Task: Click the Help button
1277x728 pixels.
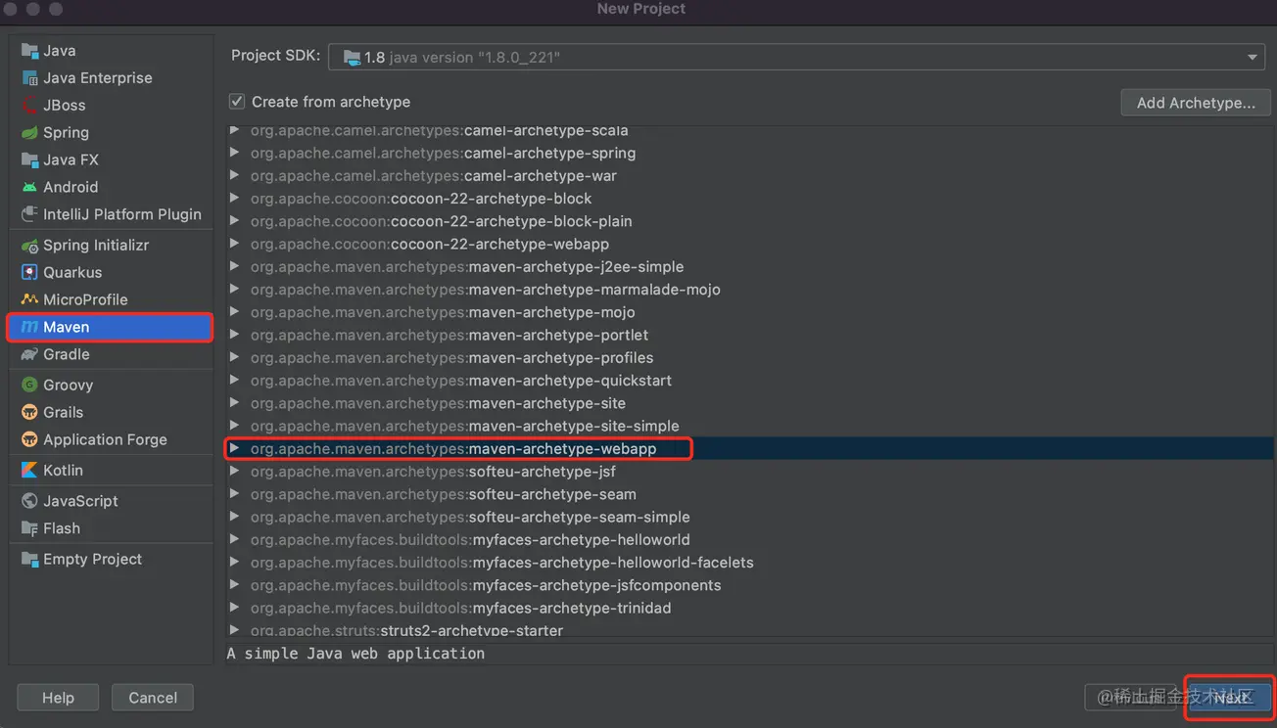Action: pos(58,698)
